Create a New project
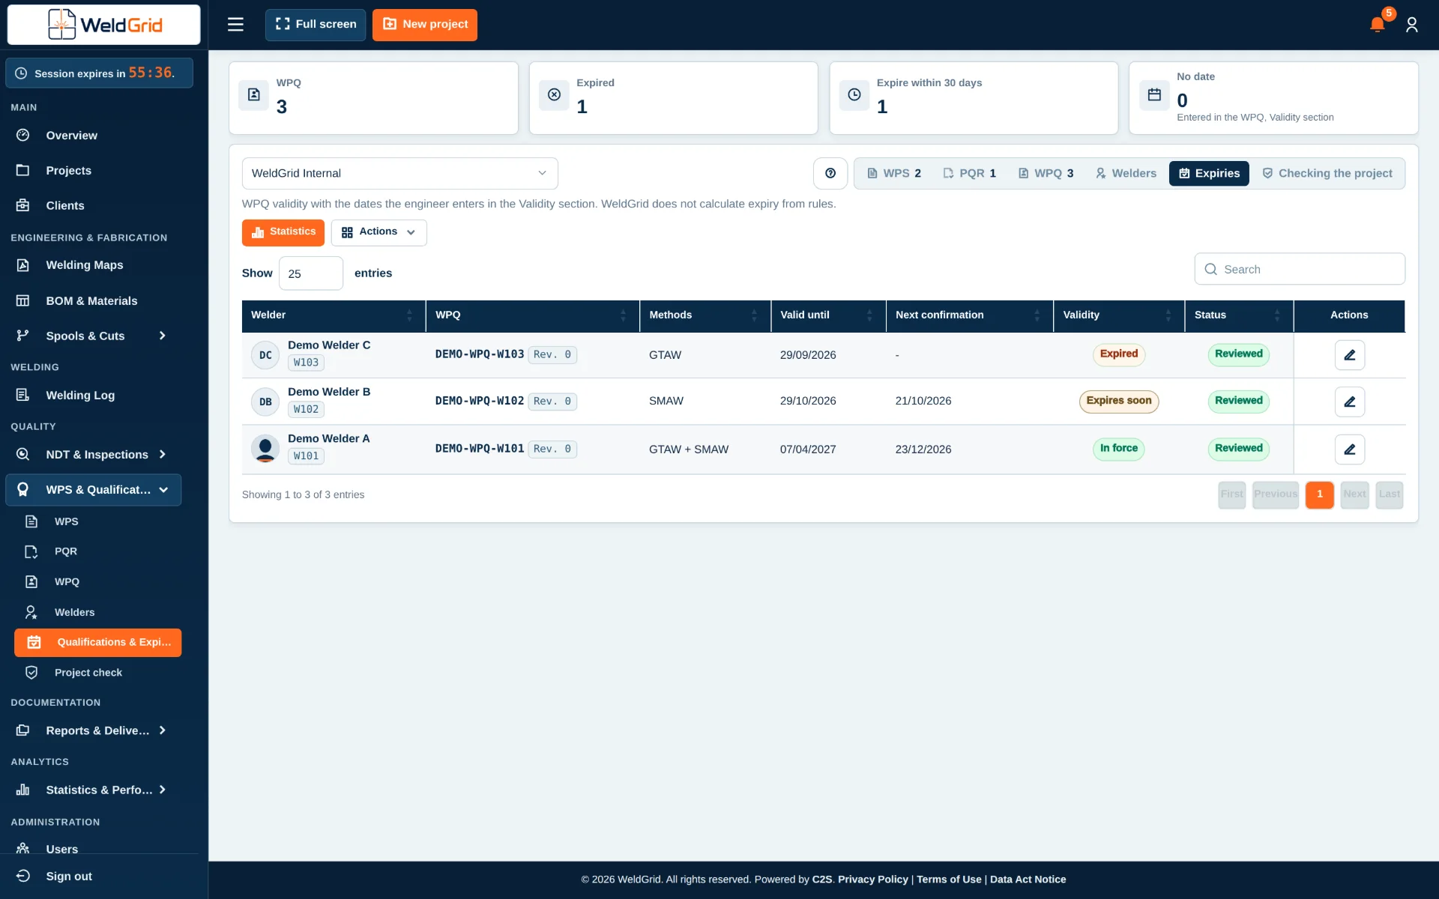Image resolution: width=1439 pixels, height=899 pixels. point(425,25)
